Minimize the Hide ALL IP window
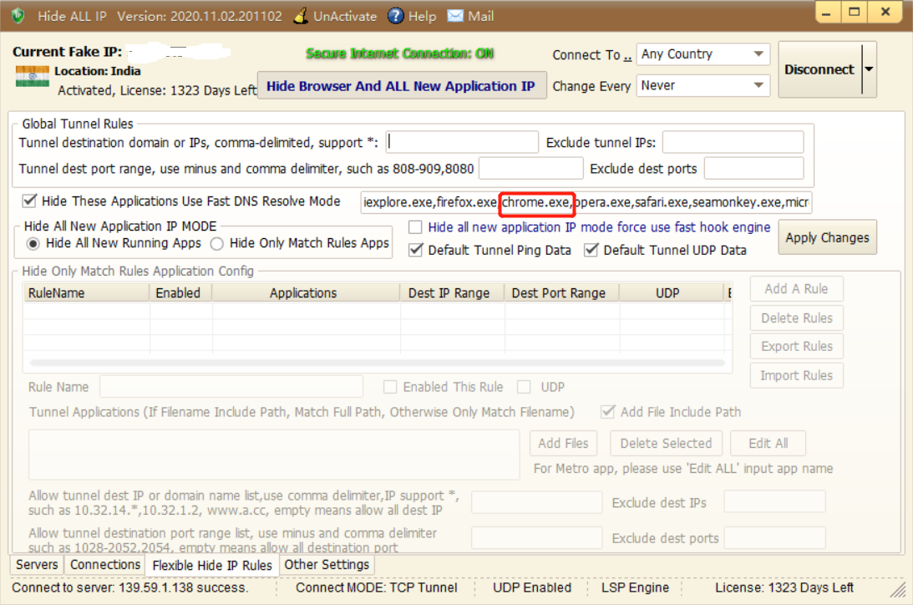 click(x=827, y=12)
